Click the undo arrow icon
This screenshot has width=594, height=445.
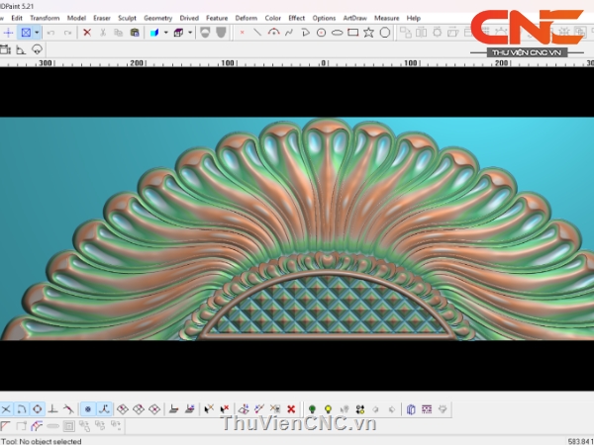[50, 33]
